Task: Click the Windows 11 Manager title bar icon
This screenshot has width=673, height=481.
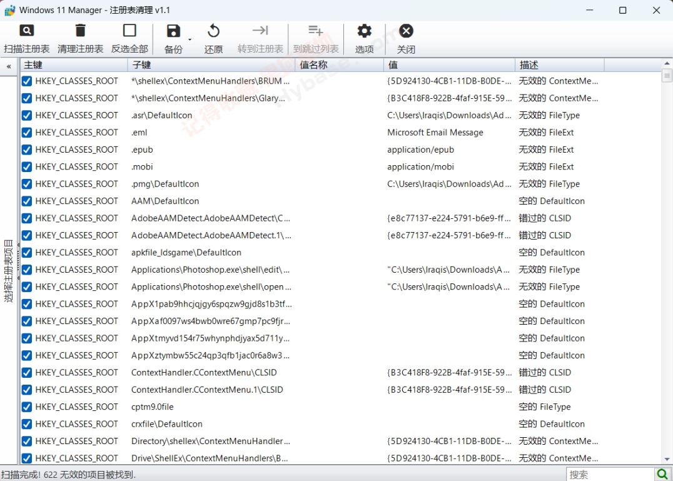Action: pos(9,10)
